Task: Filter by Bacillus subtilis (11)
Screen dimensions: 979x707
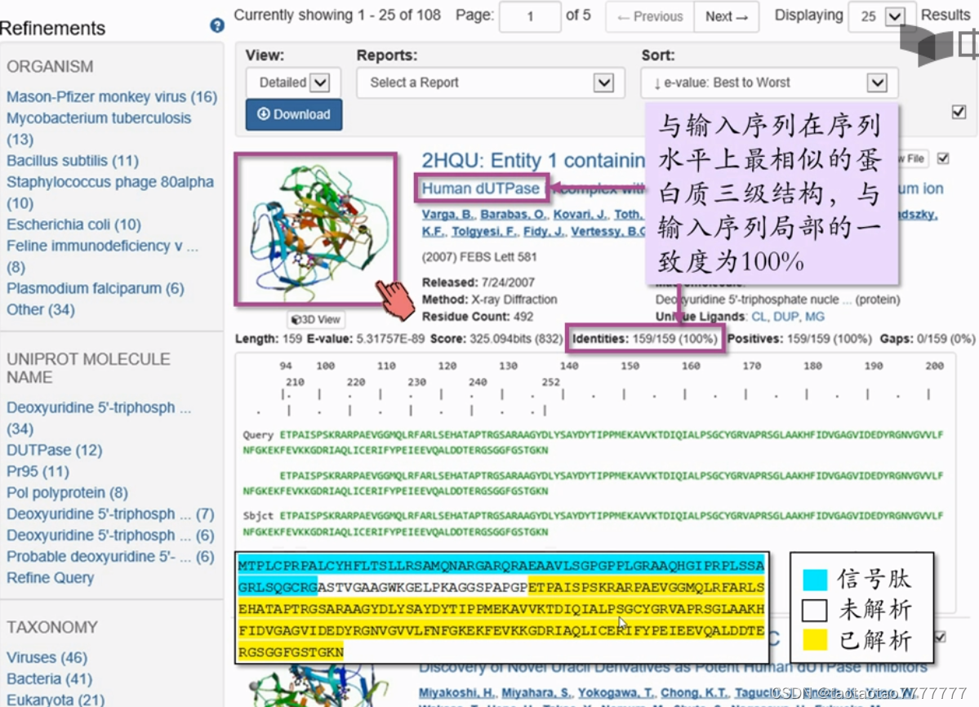Action: click(73, 160)
